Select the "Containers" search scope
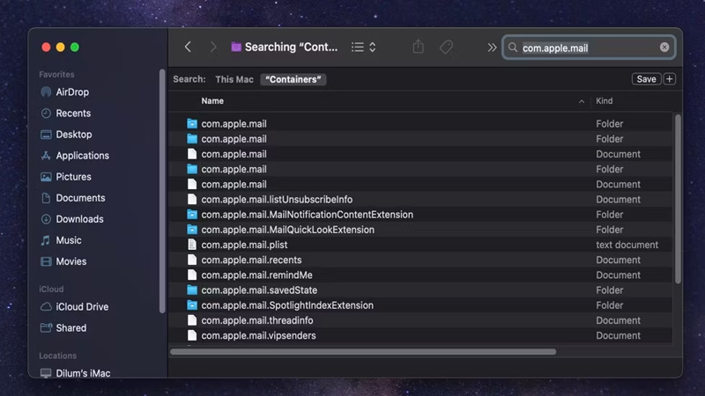Viewport: 705px width, 396px height. pos(293,79)
